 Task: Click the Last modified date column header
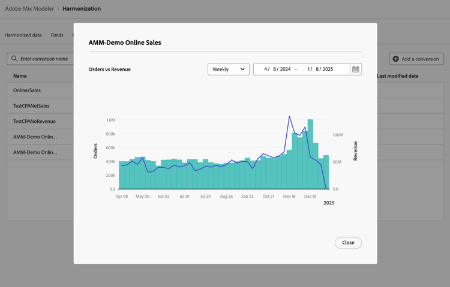click(x=397, y=76)
